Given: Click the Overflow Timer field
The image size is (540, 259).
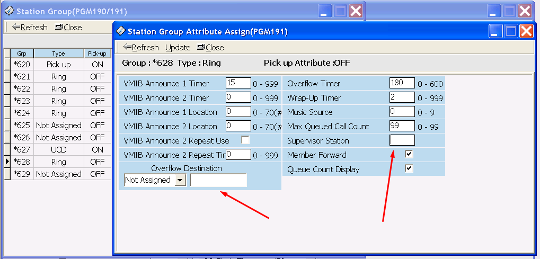Looking at the screenshot, I should point(402,83).
